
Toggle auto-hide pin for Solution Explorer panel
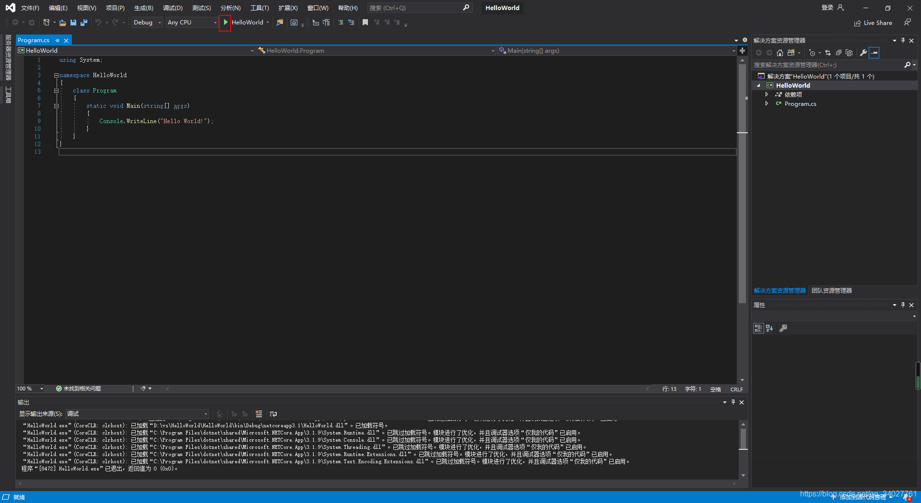pos(903,40)
